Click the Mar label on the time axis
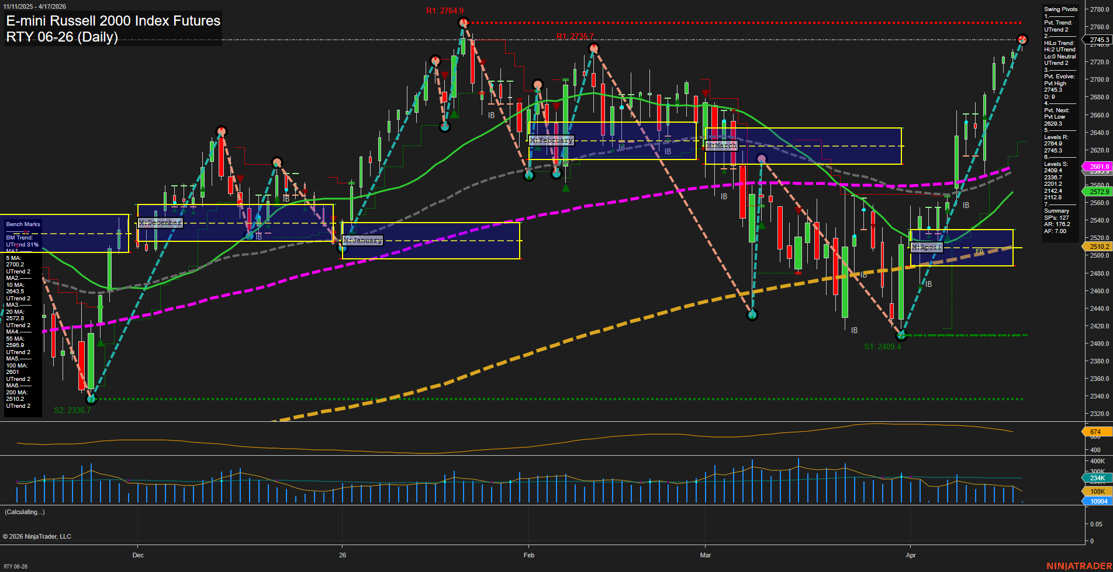 [706, 555]
